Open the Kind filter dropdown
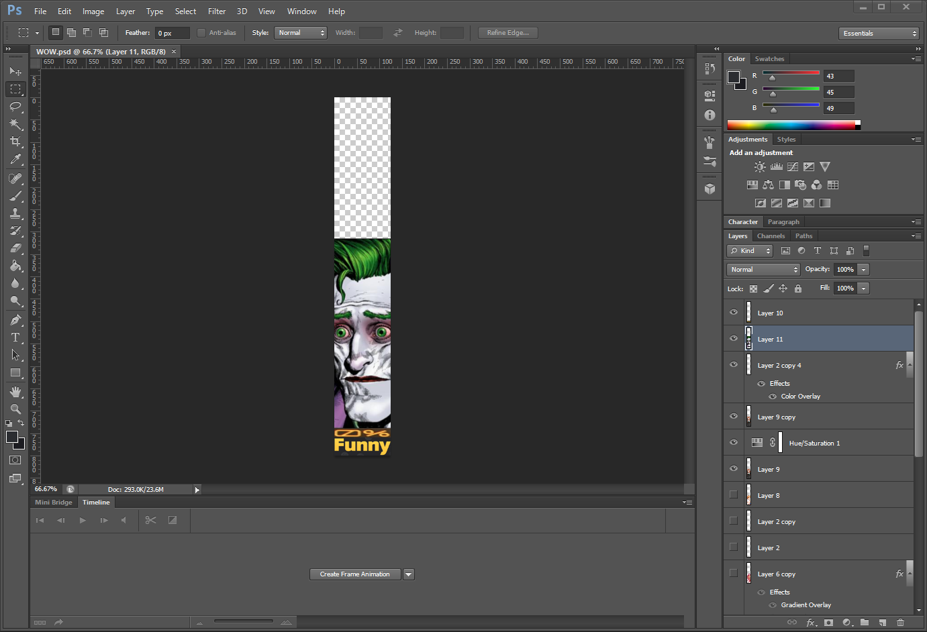This screenshot has width=927, height=632. [750, 251]
